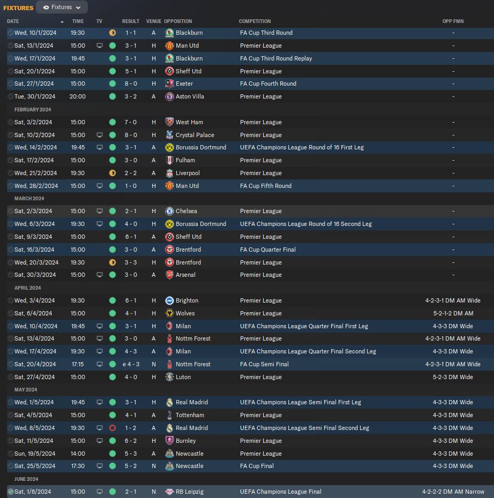Toggle the row selector for Wed, 8/5/2024
494x498 pixels.
(11, 428)
